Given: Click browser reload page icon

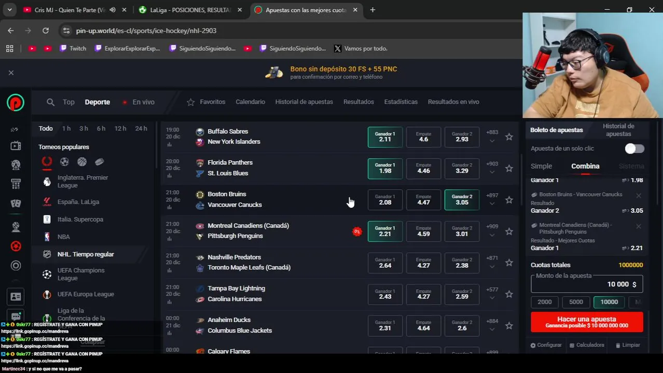Looking at the screenshot, I should (46, 31).
